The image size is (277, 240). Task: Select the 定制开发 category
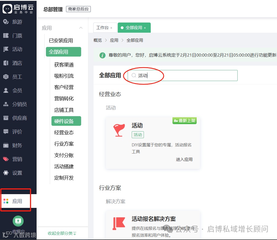click(64, 178)
